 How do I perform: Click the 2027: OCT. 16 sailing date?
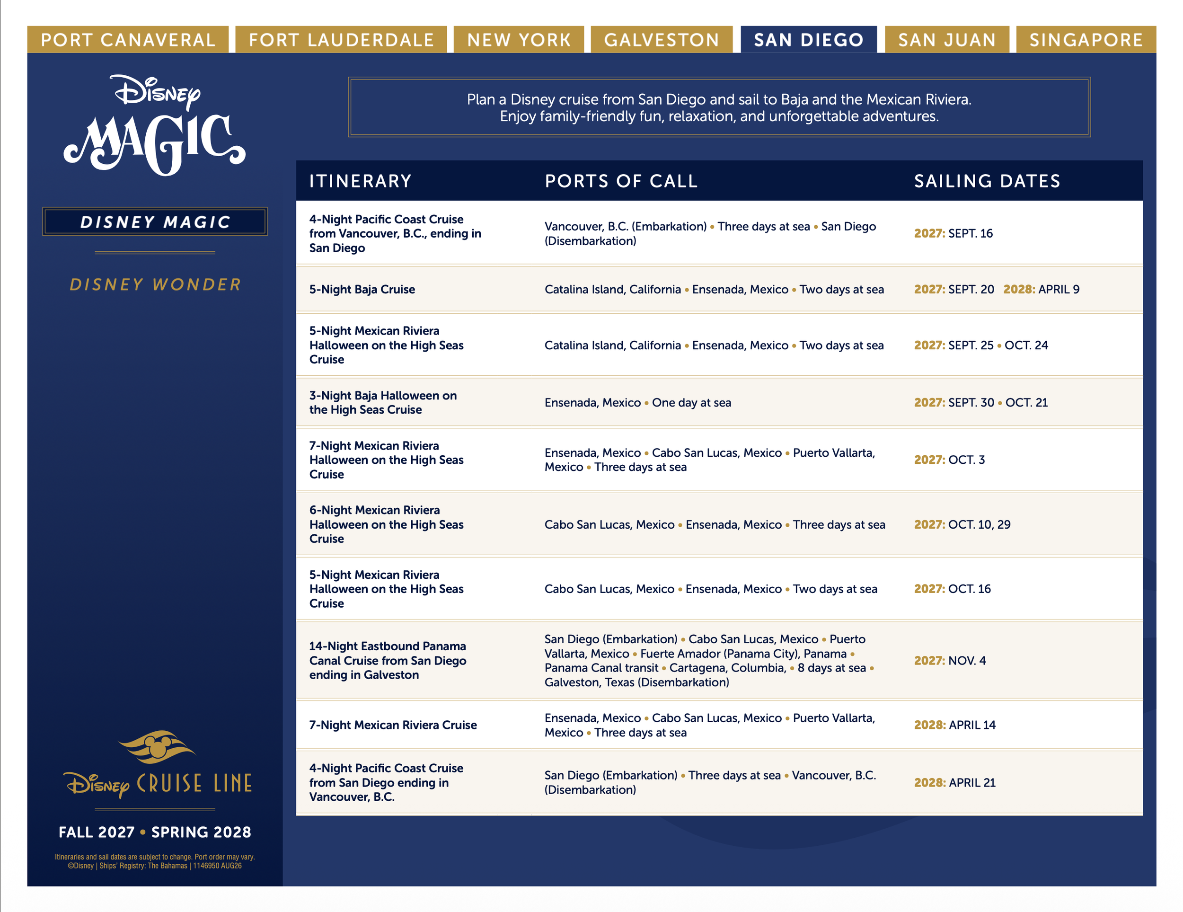(952, 589)
